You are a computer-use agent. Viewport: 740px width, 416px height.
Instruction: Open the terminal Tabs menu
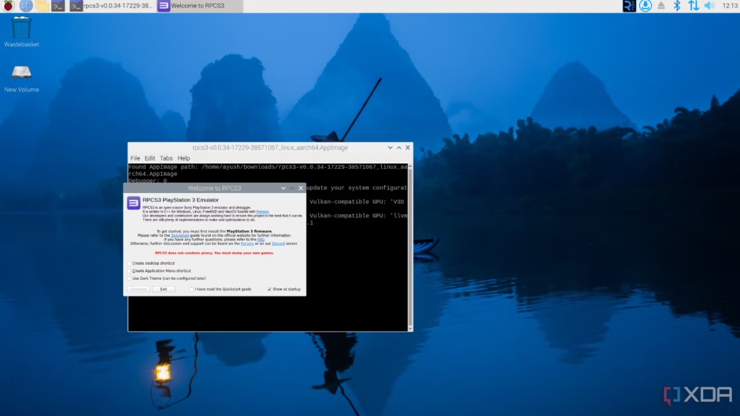(166, 158)
